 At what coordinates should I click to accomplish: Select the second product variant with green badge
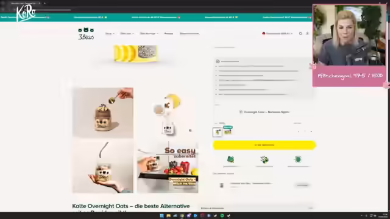[x=227, y=131]
